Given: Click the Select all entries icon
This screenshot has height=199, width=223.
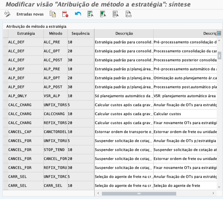Looking at the screenshot, I should pos(91,14).
